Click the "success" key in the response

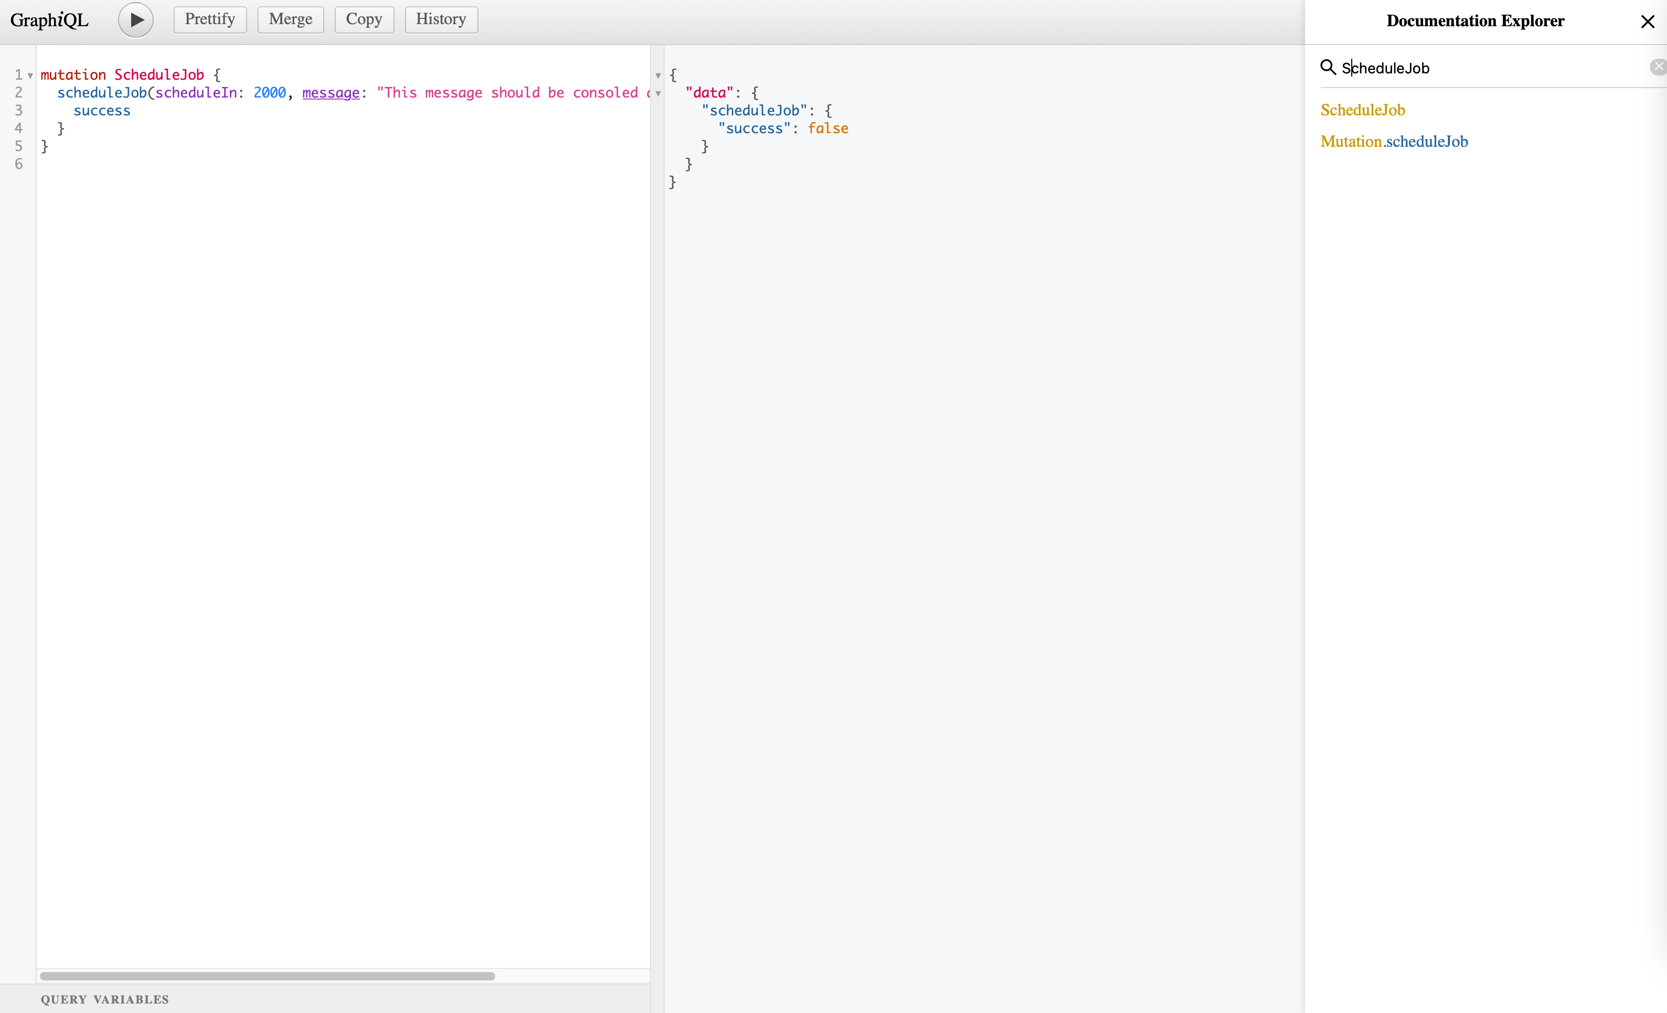click(x=754, y=128)
